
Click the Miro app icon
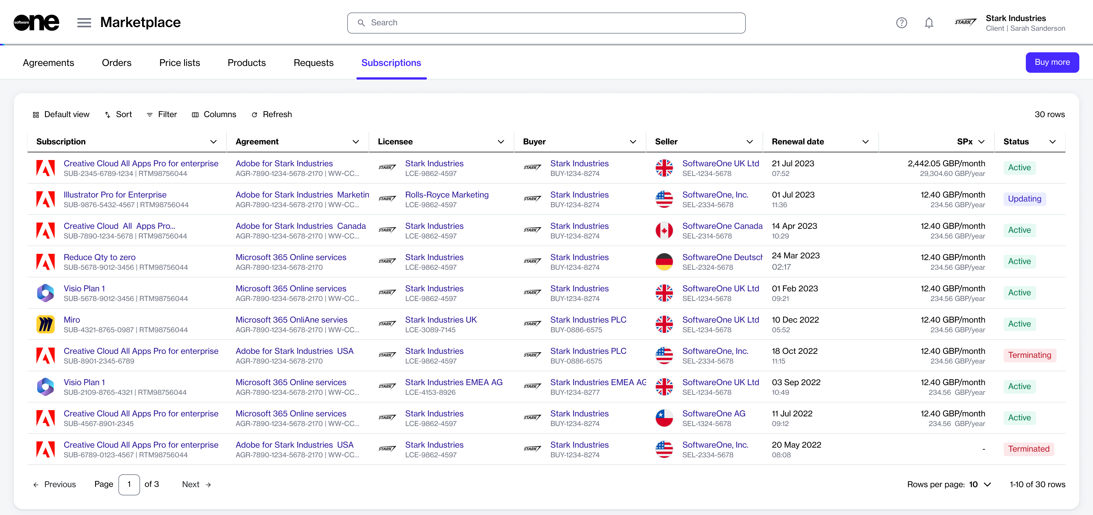(x=46, y=324)
